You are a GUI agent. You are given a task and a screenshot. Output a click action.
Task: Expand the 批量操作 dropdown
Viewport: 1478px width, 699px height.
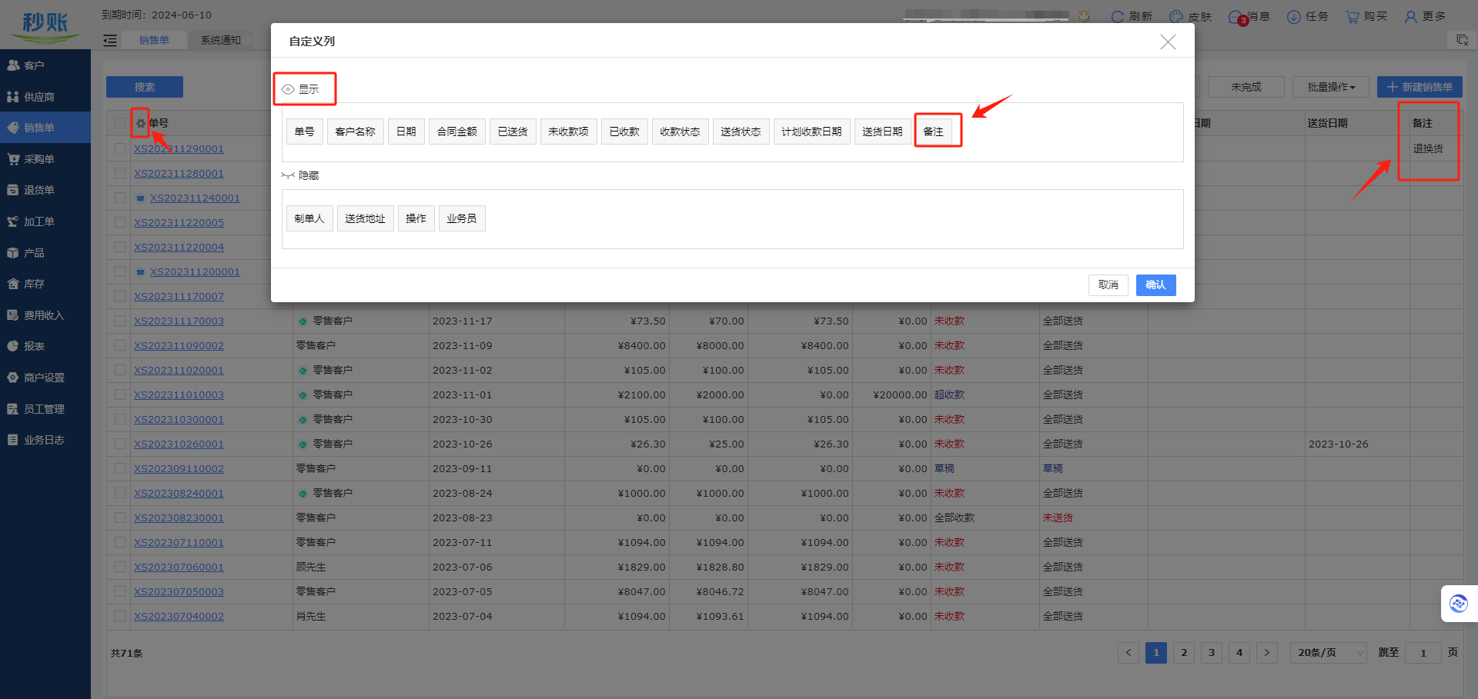(x=1331, y=87)
